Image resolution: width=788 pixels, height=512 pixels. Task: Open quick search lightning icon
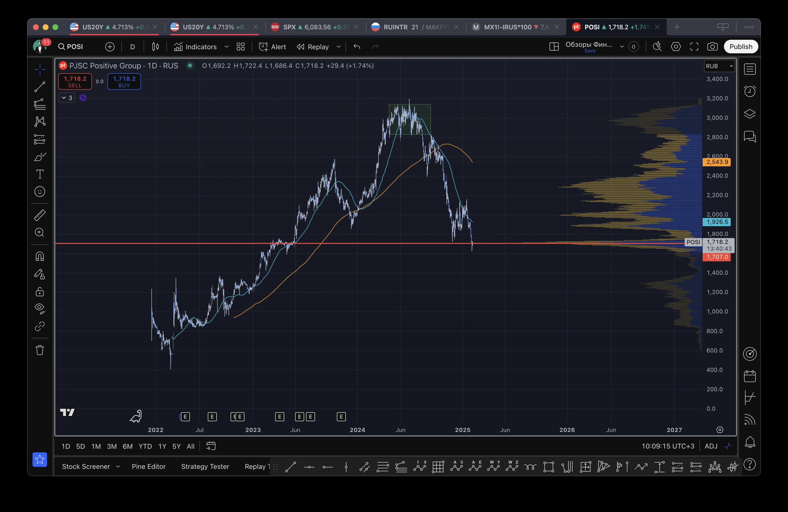click(657, 47)
